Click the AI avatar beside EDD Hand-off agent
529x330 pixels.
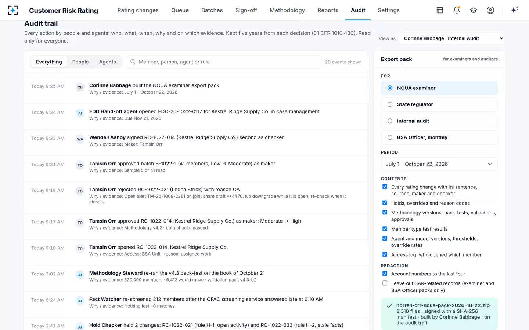pos(80,113)
